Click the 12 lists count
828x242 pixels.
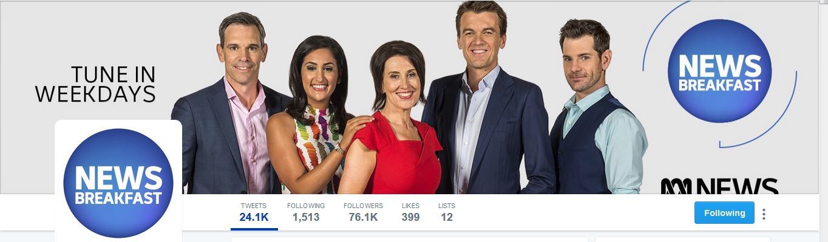pyautogui.click(x=447, y=217)
